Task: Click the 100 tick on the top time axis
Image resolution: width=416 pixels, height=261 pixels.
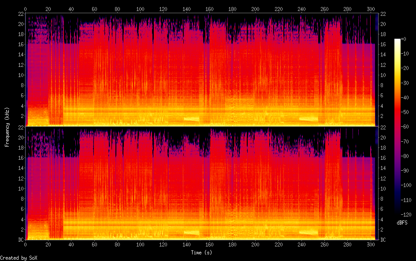Action: pyautogui.click(x=140, y=9)
